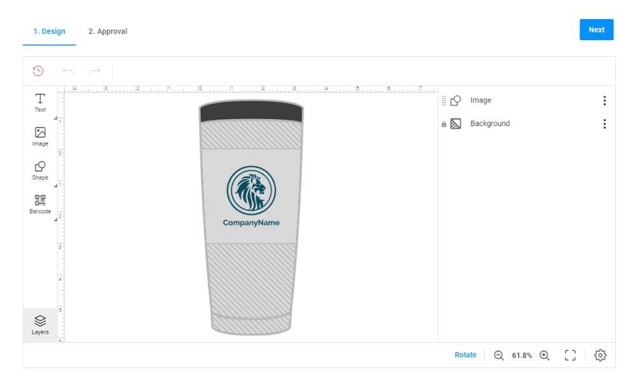Expand the Barcode tool submenu arrow

[55, 220]
